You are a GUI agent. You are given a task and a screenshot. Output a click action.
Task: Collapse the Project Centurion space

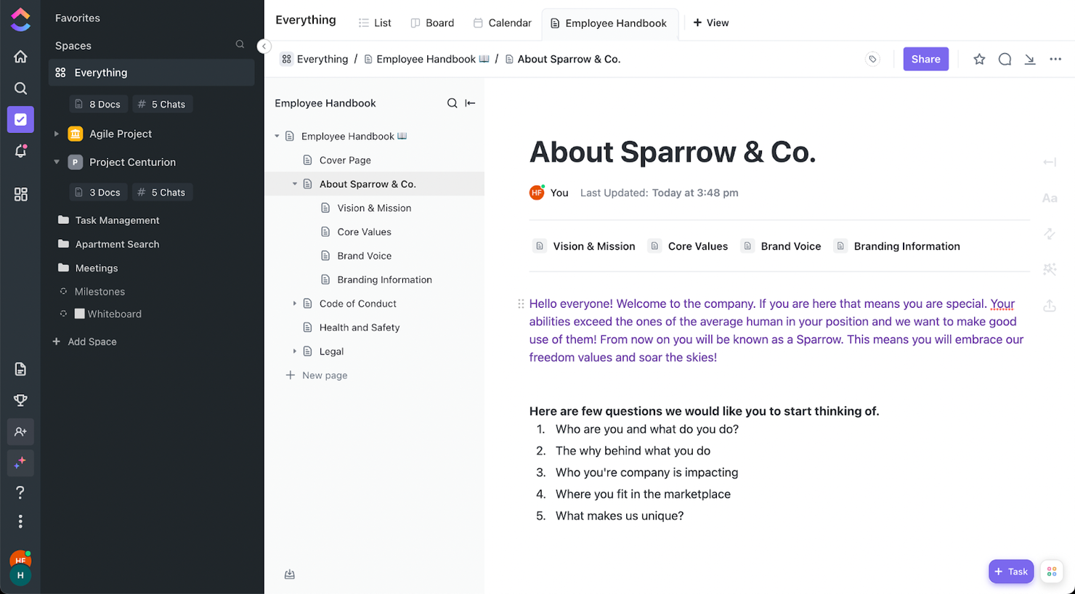[x=57, y=162]
